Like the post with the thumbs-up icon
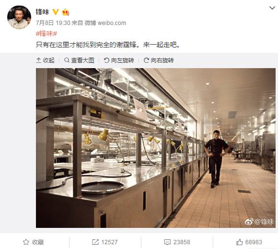Screen dimensions: 278x249 pyautogui.click(x=239, y=242)
